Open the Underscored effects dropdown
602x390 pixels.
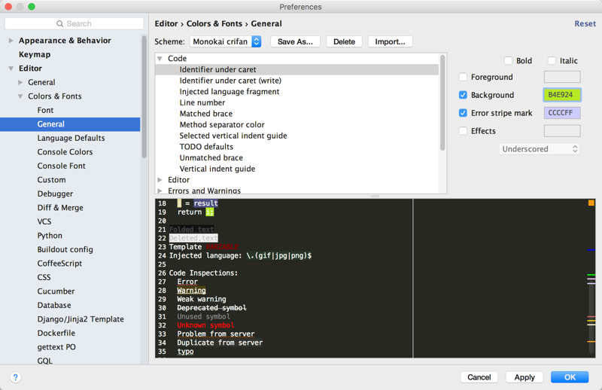(540, 149)
